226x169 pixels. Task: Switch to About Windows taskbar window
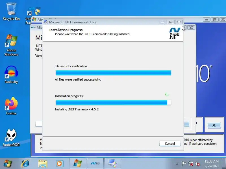pyautogui.click(x=77, y=163)
